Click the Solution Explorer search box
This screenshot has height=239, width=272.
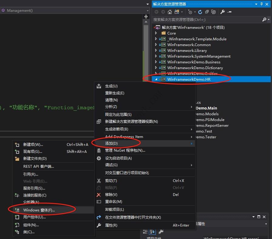[x=206, y=19]
